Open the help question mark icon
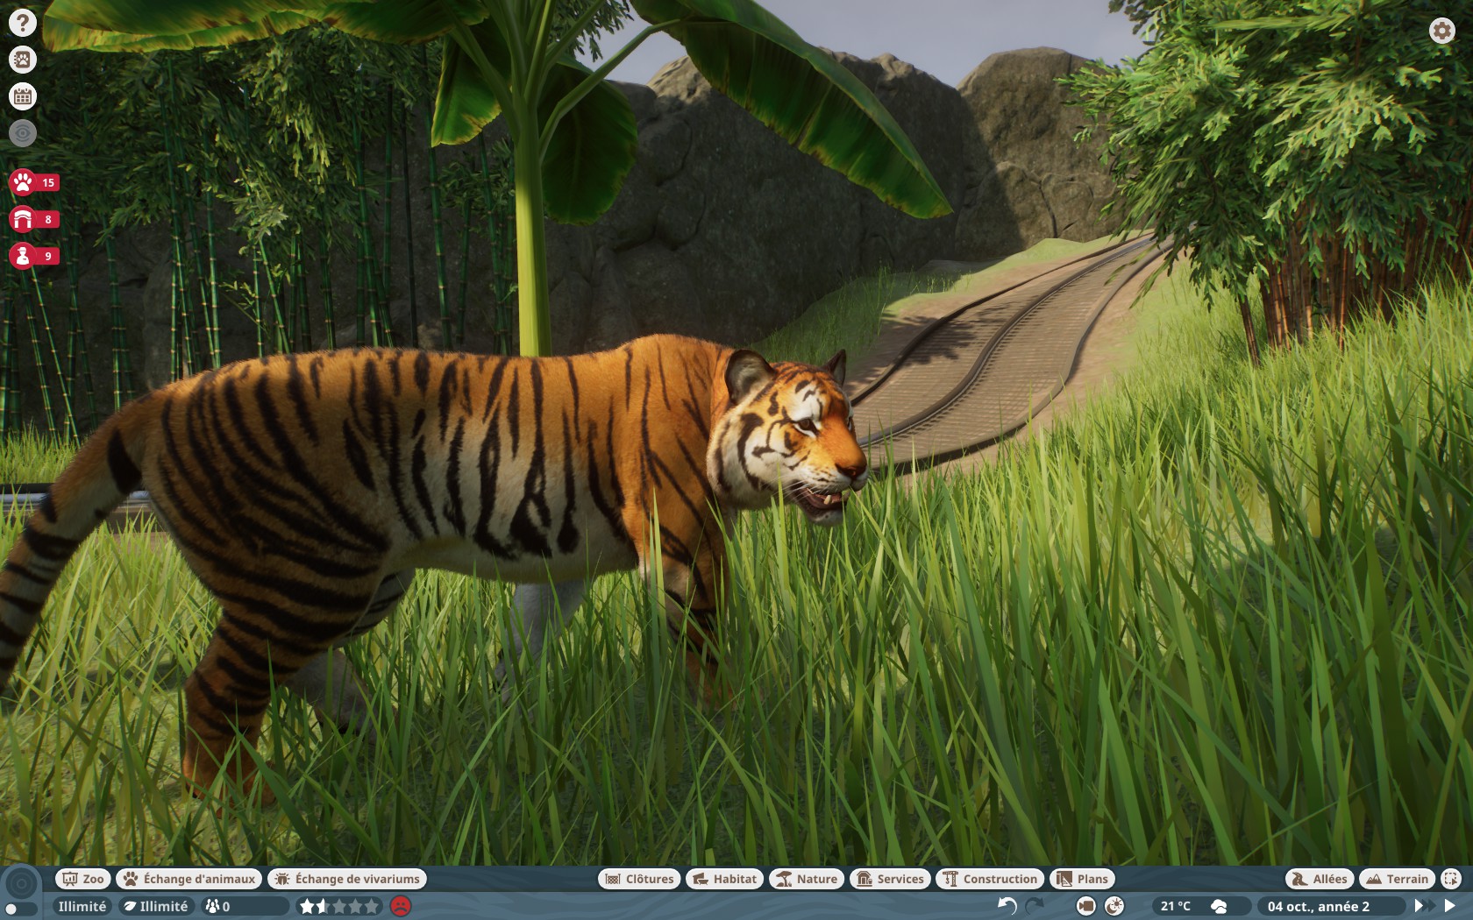This screenshot has width=1473, height=920. click(x=23, y=23)
